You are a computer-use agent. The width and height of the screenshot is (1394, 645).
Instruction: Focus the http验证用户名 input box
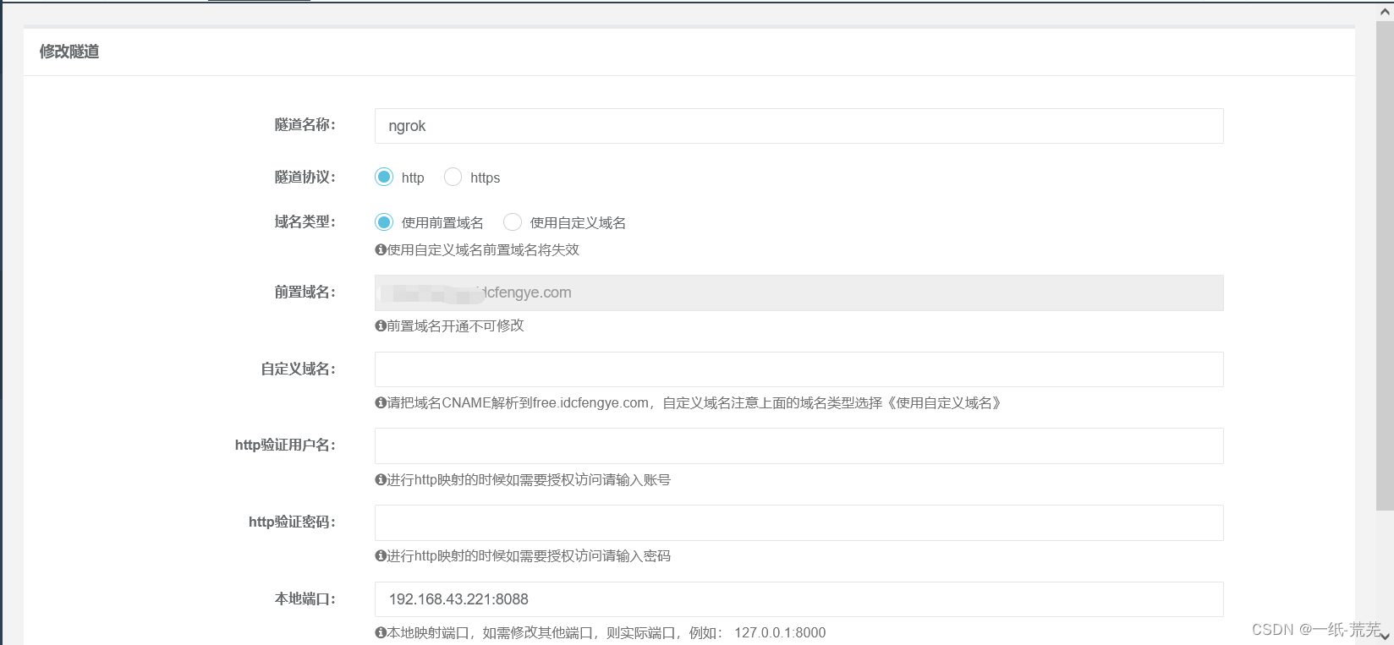click(799, 445)
